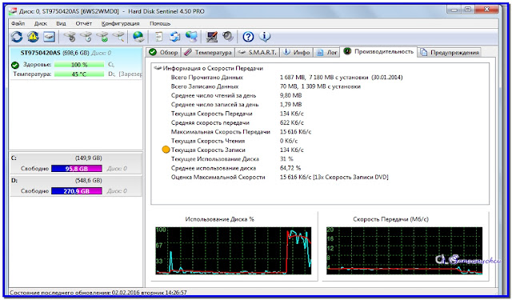Click the Использование Диска % graph
Screen dimensions: 512x300
coord(233,250)
